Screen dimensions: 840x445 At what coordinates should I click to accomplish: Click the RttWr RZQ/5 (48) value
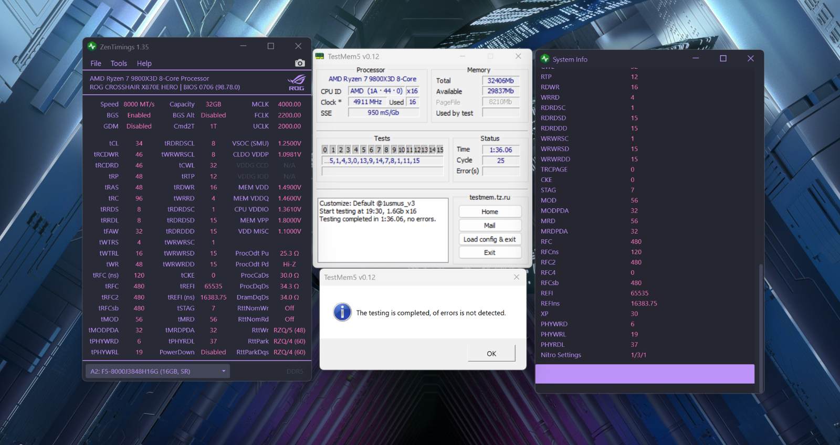[289, 330]
